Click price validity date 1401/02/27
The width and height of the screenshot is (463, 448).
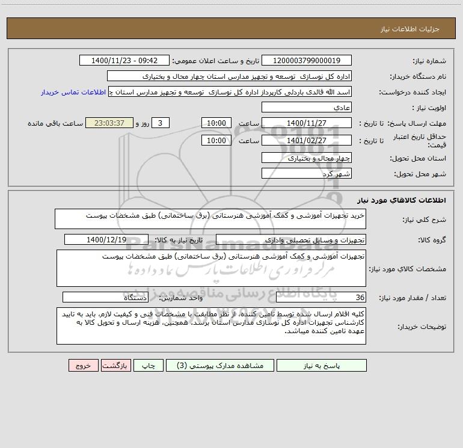click(307, 140)
